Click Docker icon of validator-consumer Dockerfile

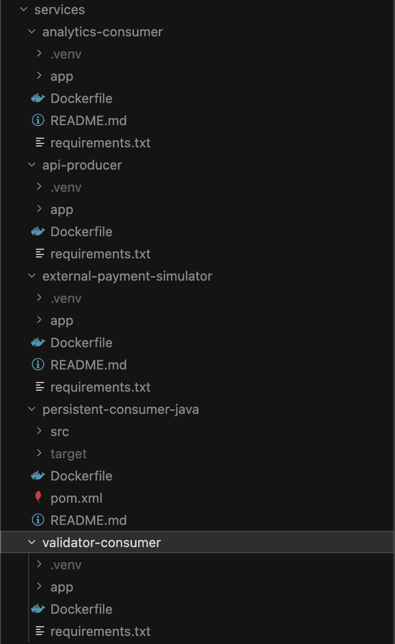(x=38, y=609)
